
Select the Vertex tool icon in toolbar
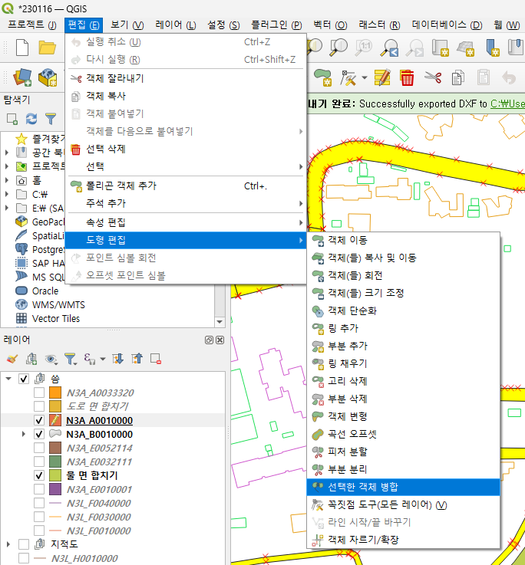coord(348,78)
